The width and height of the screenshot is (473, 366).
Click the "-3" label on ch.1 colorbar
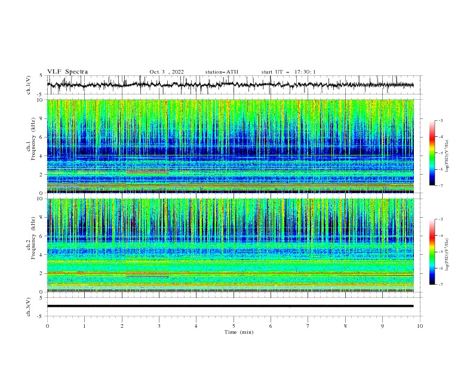441,120
